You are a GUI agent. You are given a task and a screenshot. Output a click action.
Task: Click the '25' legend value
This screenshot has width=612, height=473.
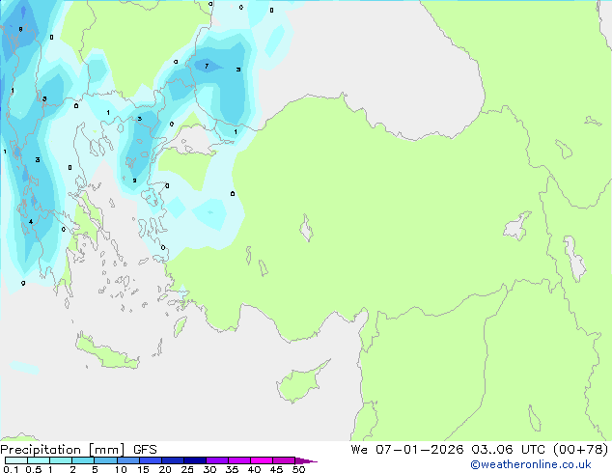tap(187, 469)
